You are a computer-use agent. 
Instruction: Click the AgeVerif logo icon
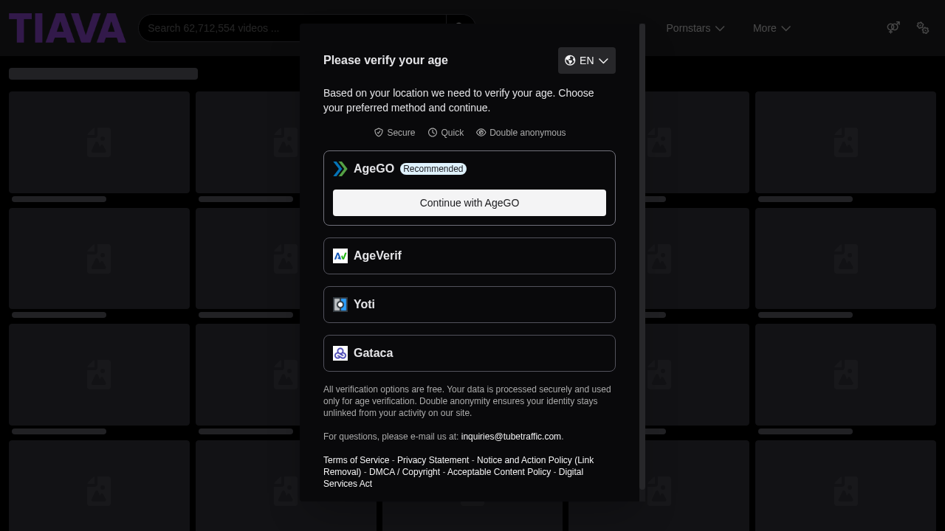340,256
